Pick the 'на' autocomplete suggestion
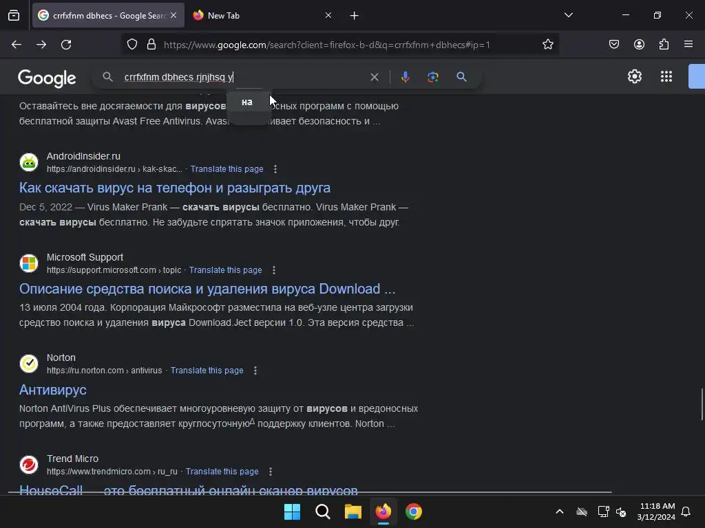The width and height of the screenshot is (705, 528). [x=249, y=102]
